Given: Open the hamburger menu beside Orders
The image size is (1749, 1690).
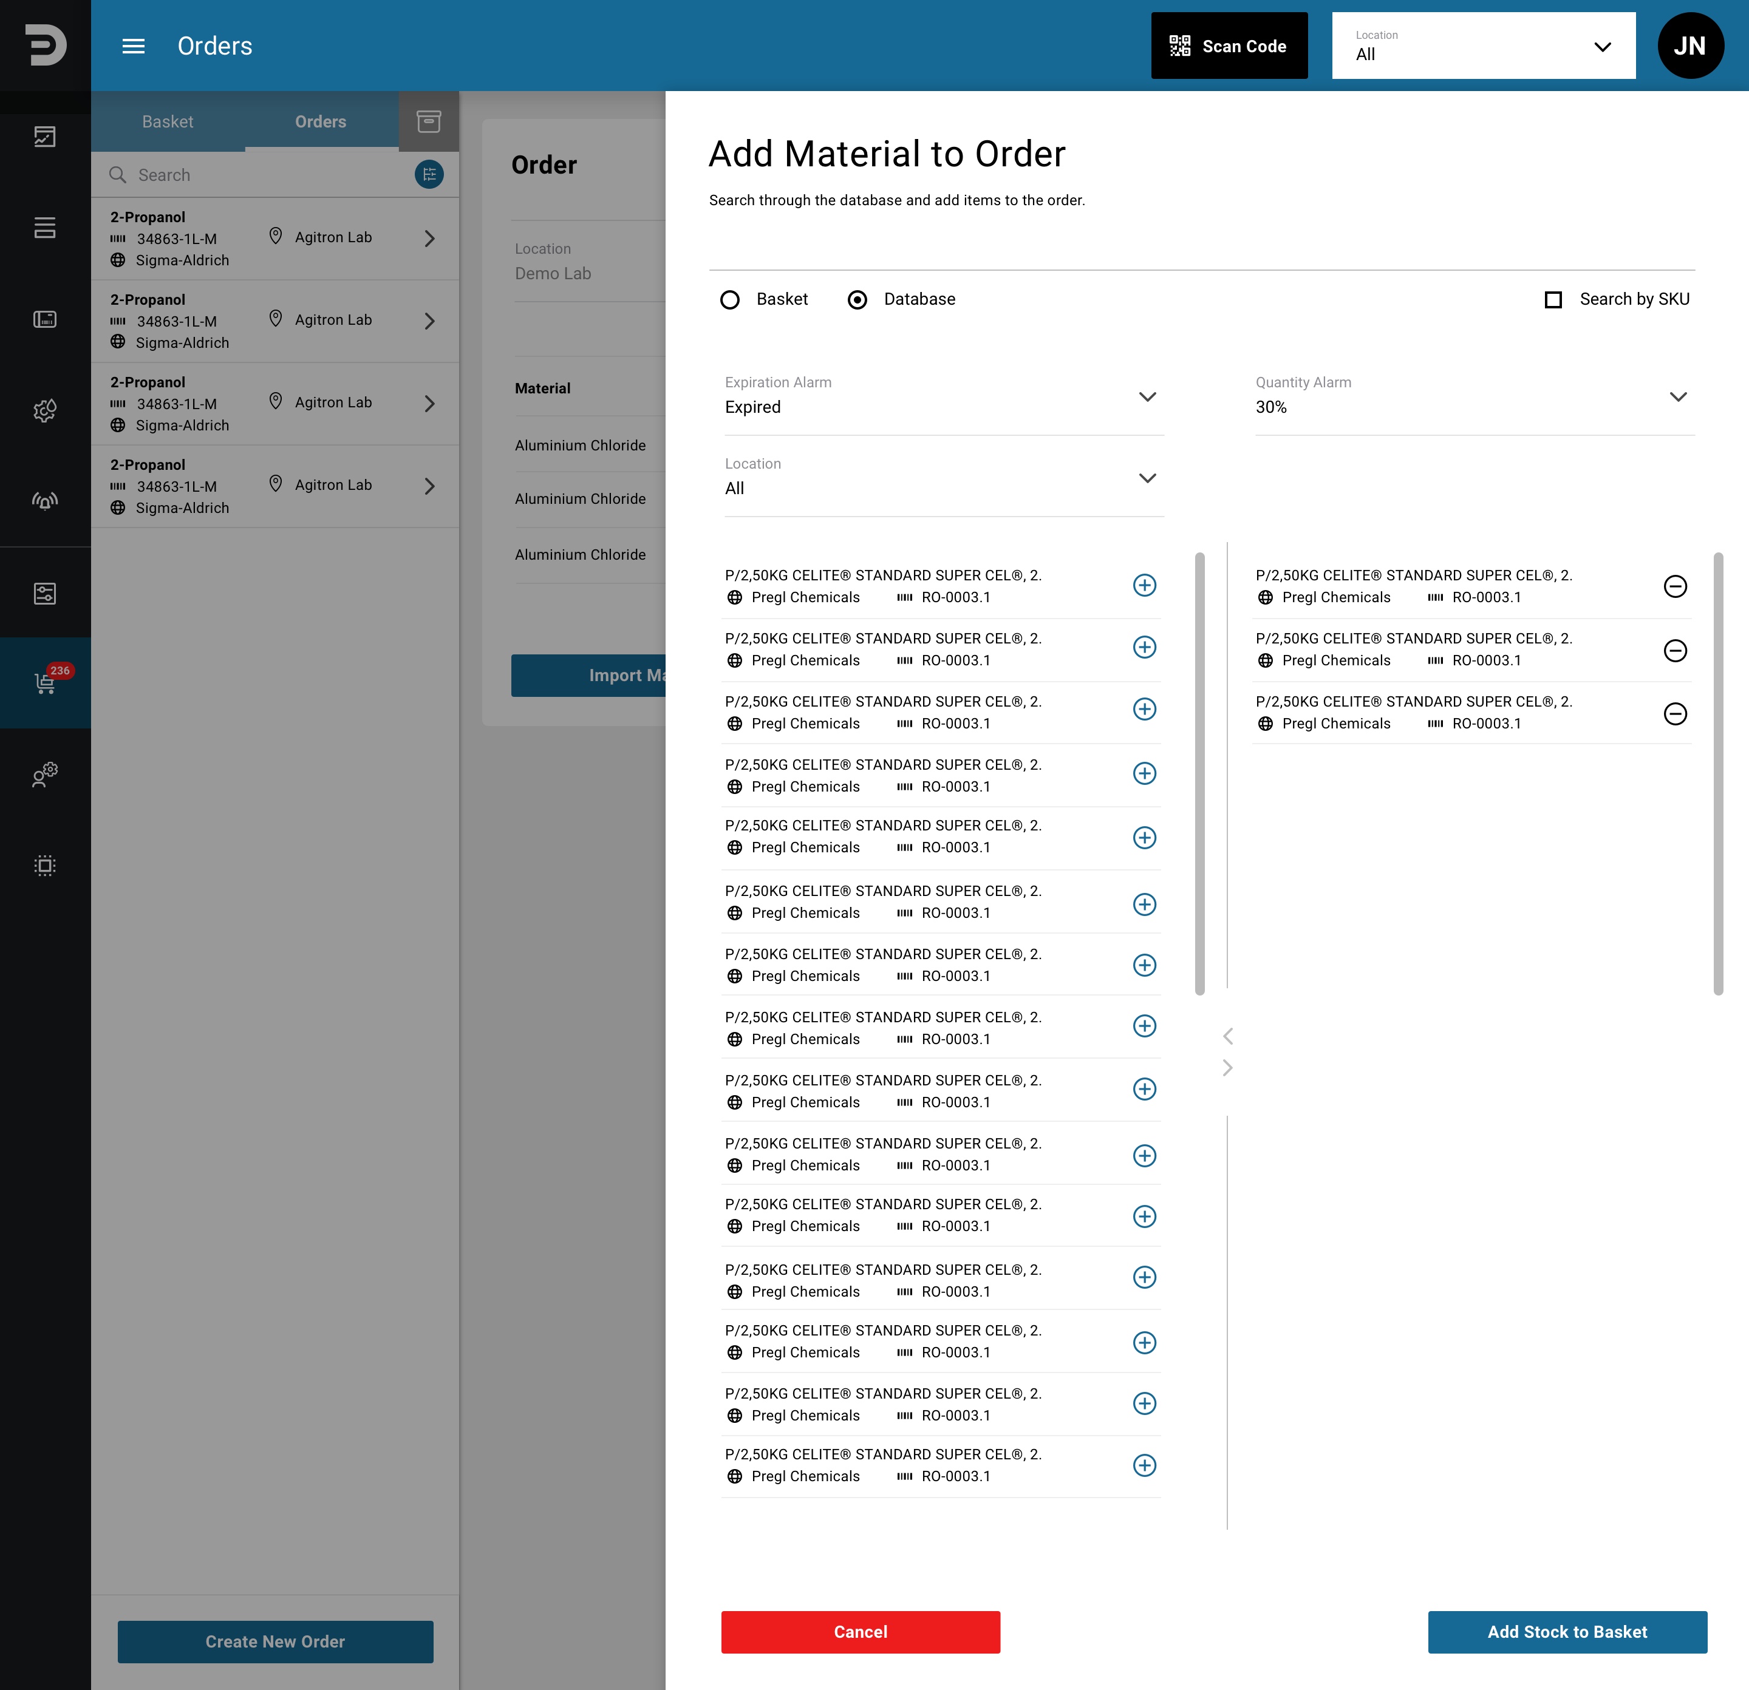Looking at the screenshot, I should pyautogui.click(x=133, y=46).
